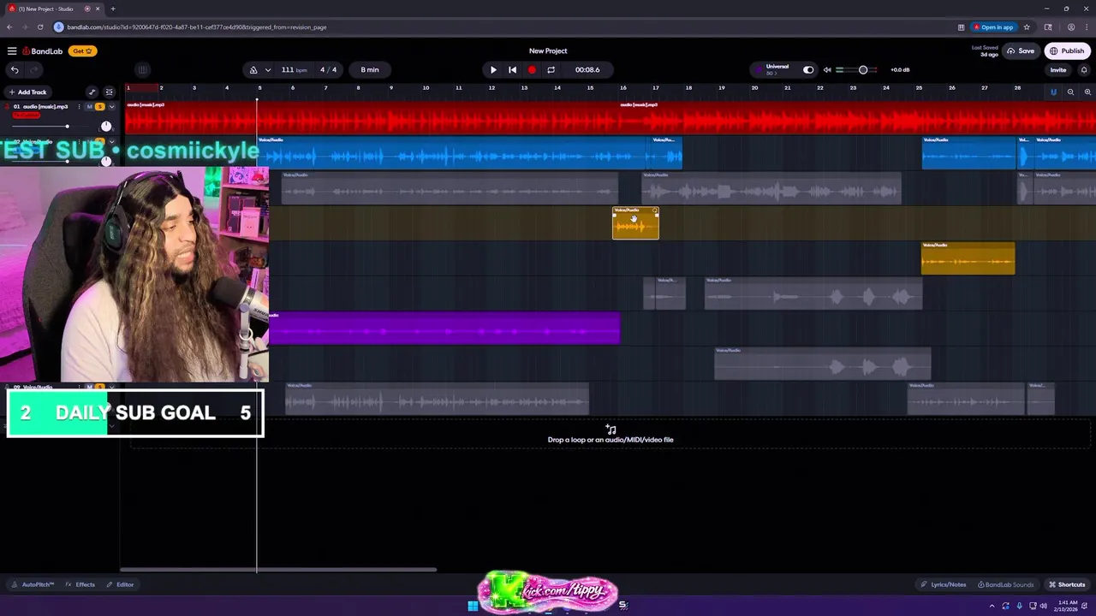
Task: Collapse track heights with the resize icon
Action: (x=109, y=92)
